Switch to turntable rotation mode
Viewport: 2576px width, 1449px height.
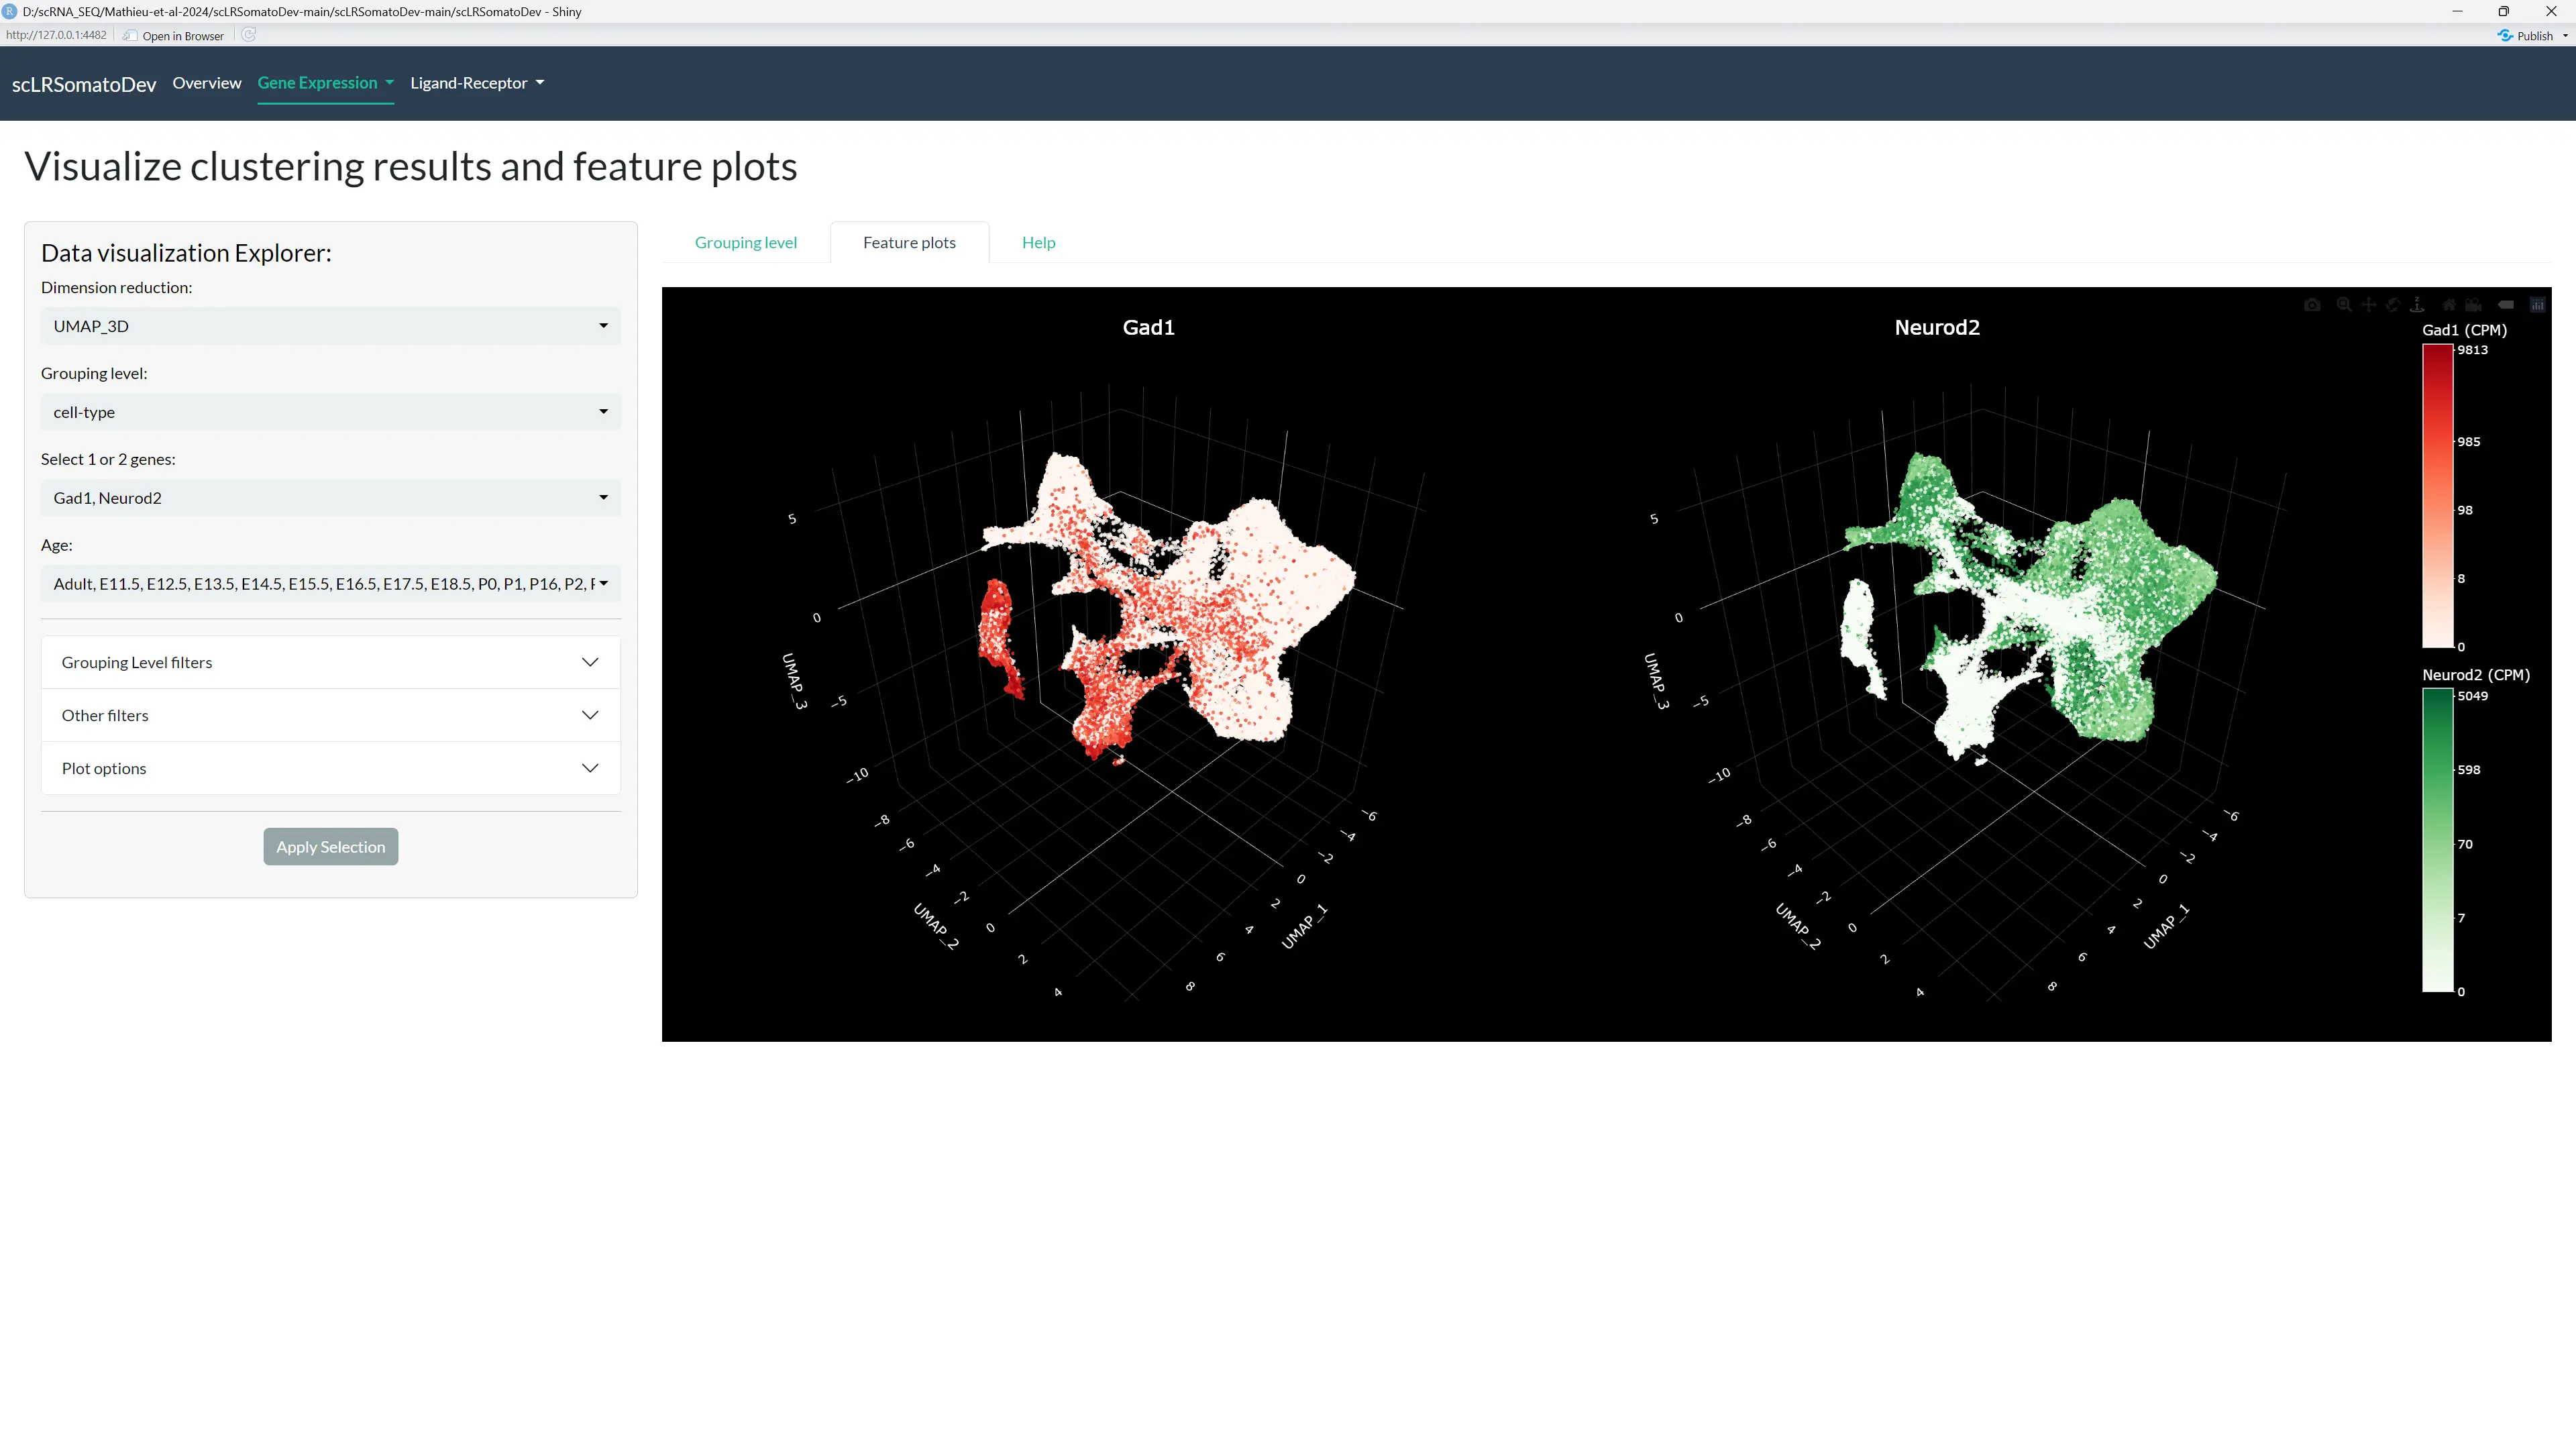(x=2417, y=305)
